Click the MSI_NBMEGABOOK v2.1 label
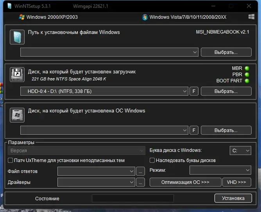The width and height of the screenshot is (261, 212). tap(223, 32)
